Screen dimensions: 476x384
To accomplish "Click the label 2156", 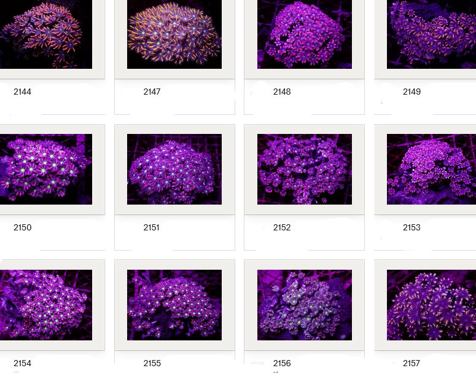I will point(282,363).
